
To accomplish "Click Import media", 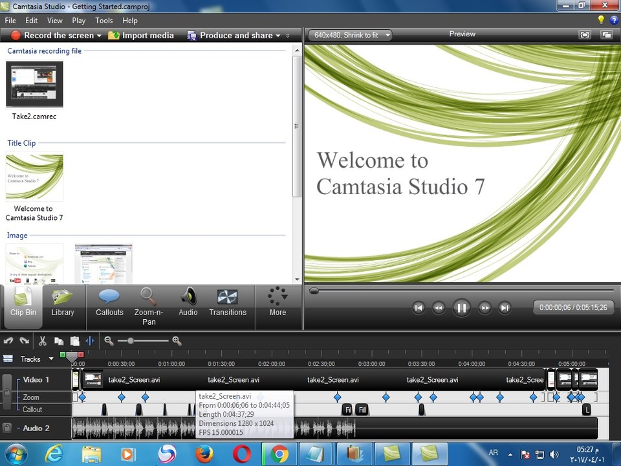I will 141,35.
